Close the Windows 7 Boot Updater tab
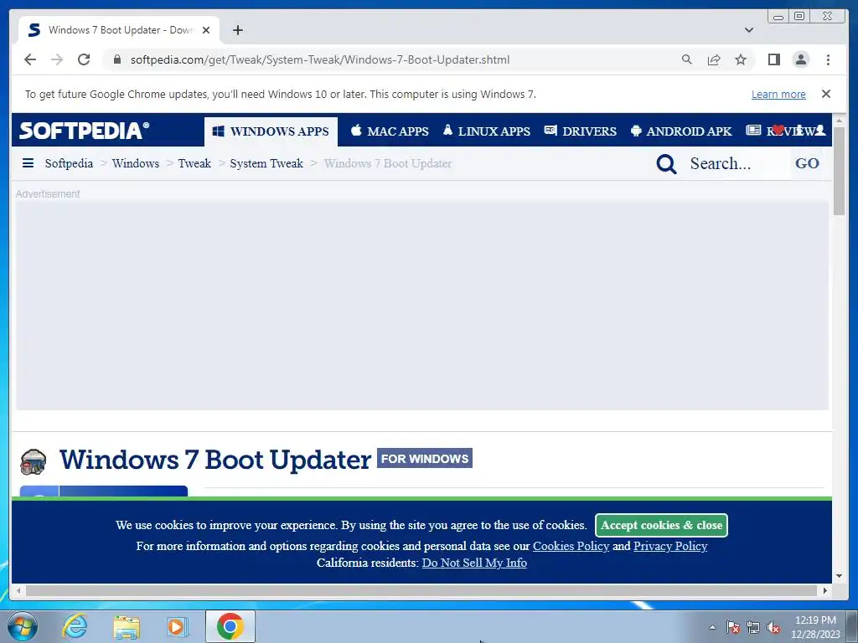Screen dimensions: 858x643 click(206, 30)
